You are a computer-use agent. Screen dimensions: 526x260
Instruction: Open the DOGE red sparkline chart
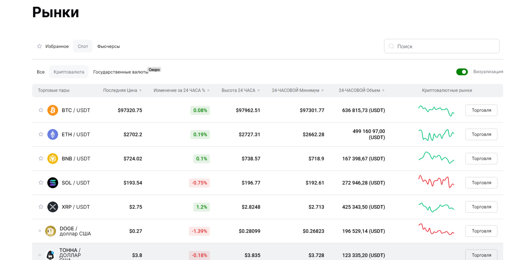[436, 229]
